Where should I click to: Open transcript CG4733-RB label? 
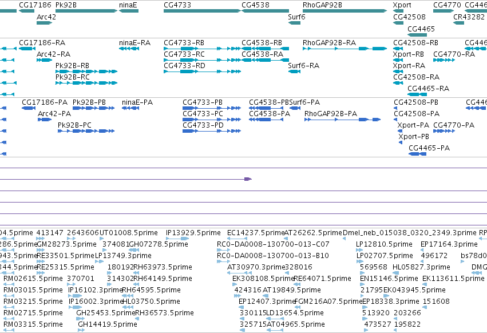point(184,42)
